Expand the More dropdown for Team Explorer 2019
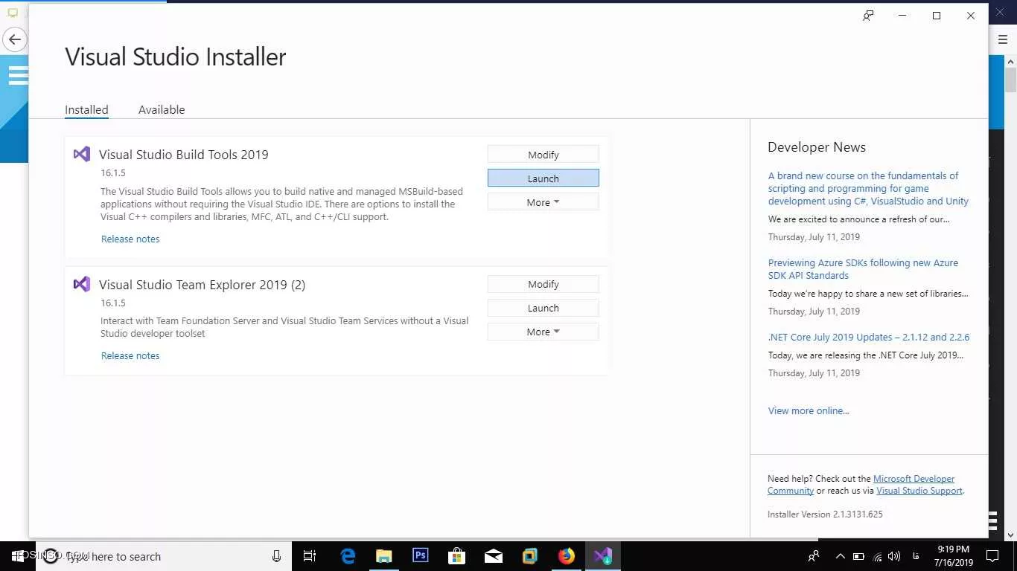 pos(543,332)
